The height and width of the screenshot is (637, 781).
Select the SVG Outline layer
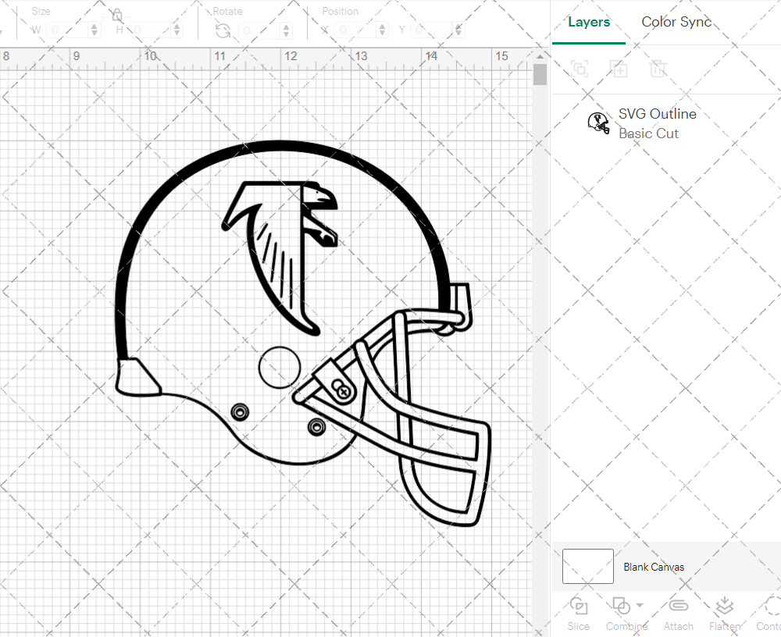tap(657, 113)
